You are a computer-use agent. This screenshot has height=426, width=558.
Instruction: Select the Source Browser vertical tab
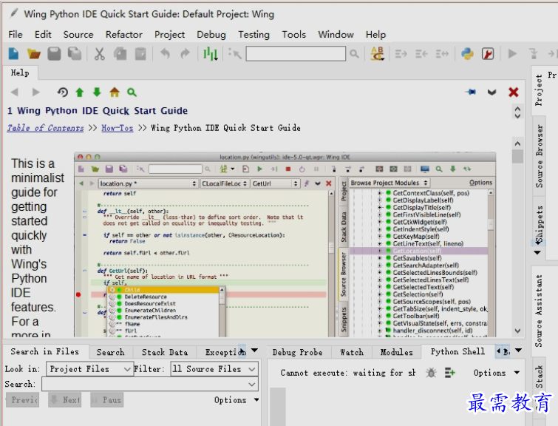point(540,155)
